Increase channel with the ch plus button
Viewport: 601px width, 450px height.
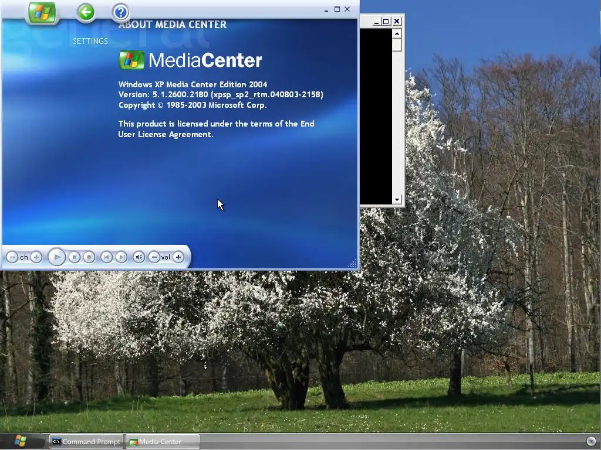36,257
